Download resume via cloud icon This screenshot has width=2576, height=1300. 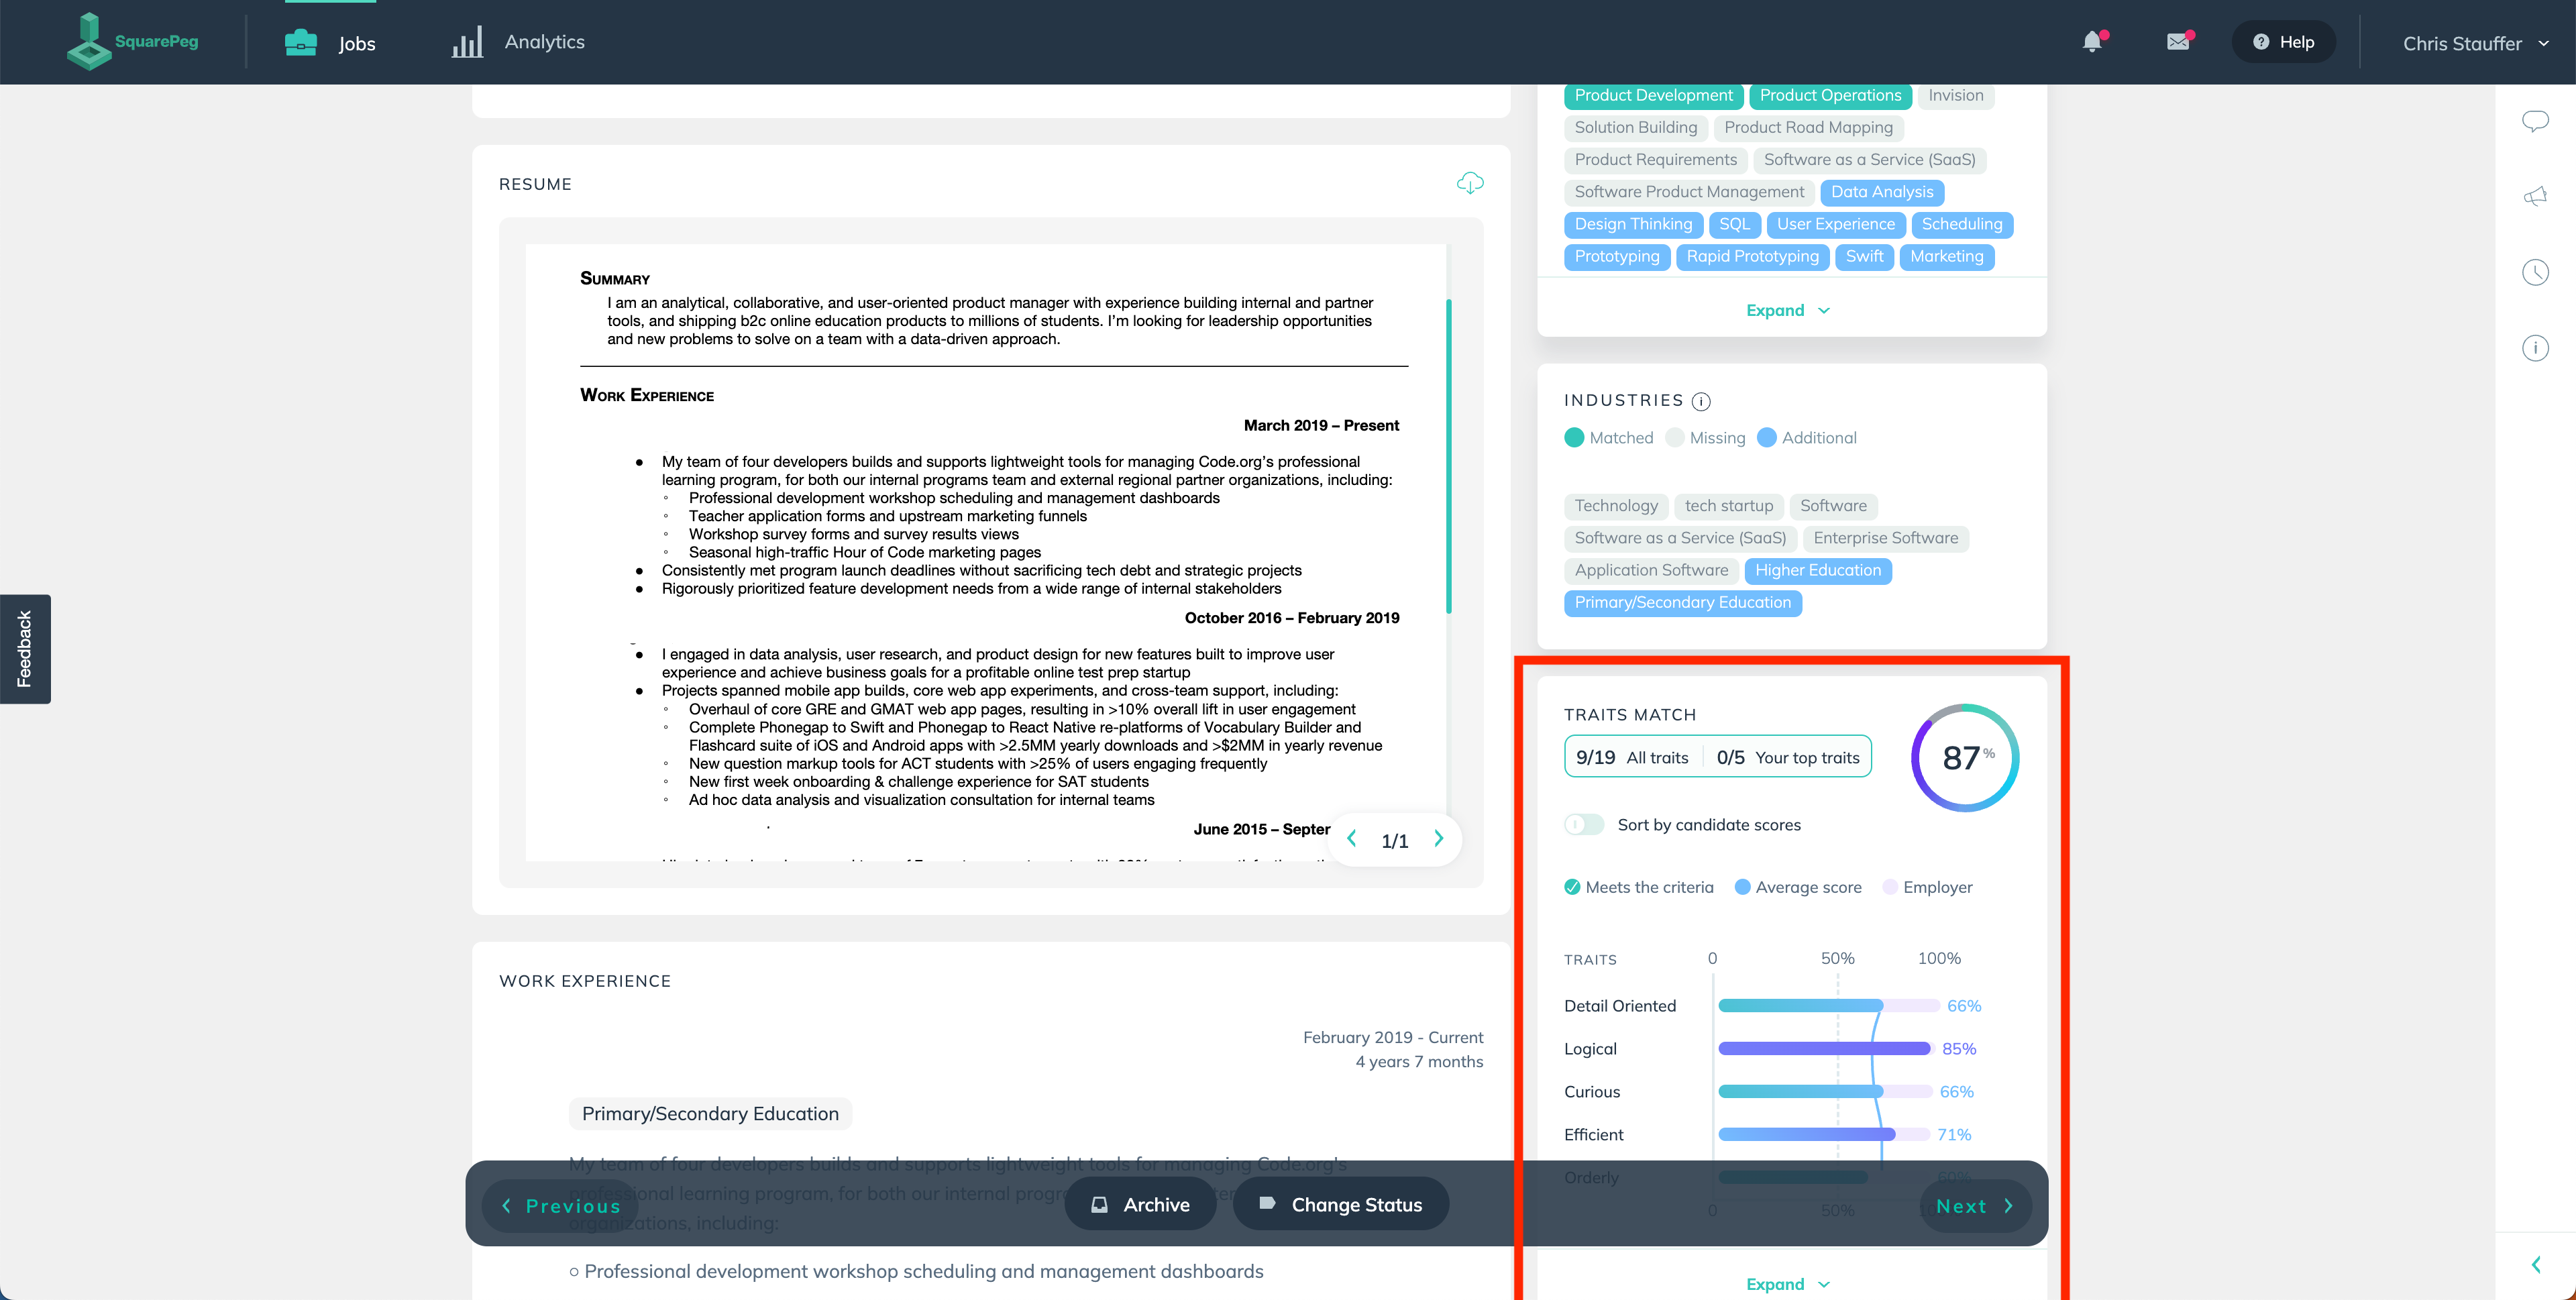pyautogui.click(x=1470, y=183)
